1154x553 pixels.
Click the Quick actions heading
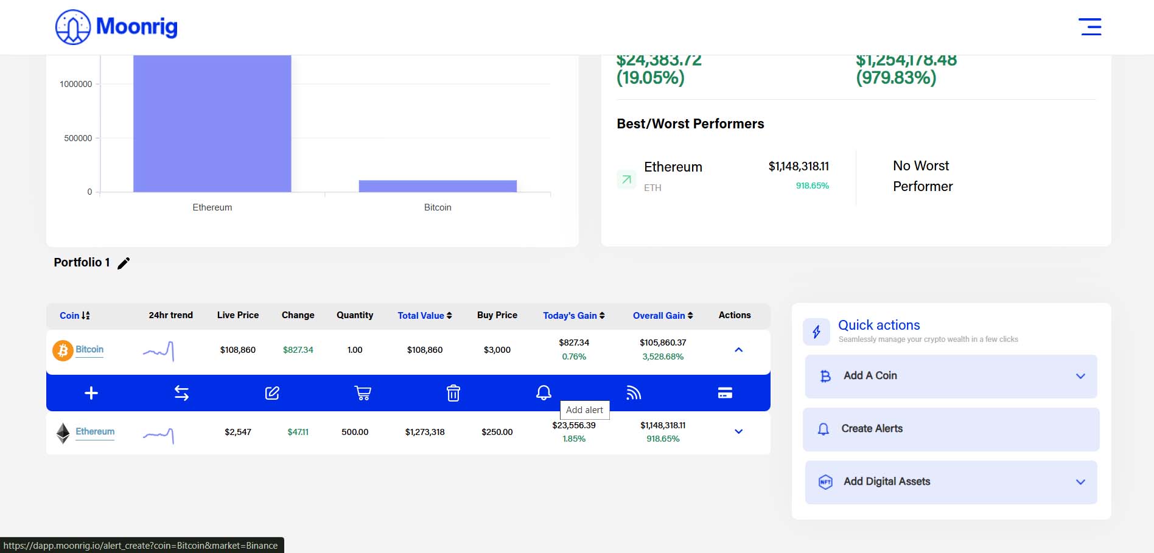(879, 325)
